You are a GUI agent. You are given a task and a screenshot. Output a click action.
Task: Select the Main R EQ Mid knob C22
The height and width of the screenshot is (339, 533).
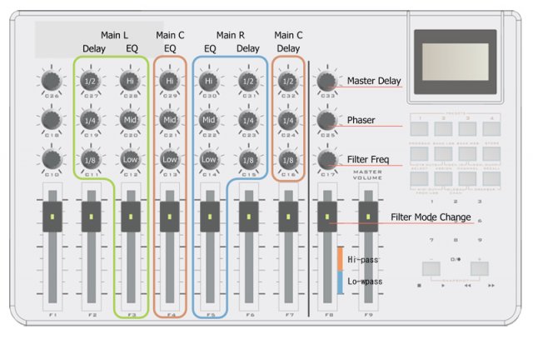coord(209,120)
